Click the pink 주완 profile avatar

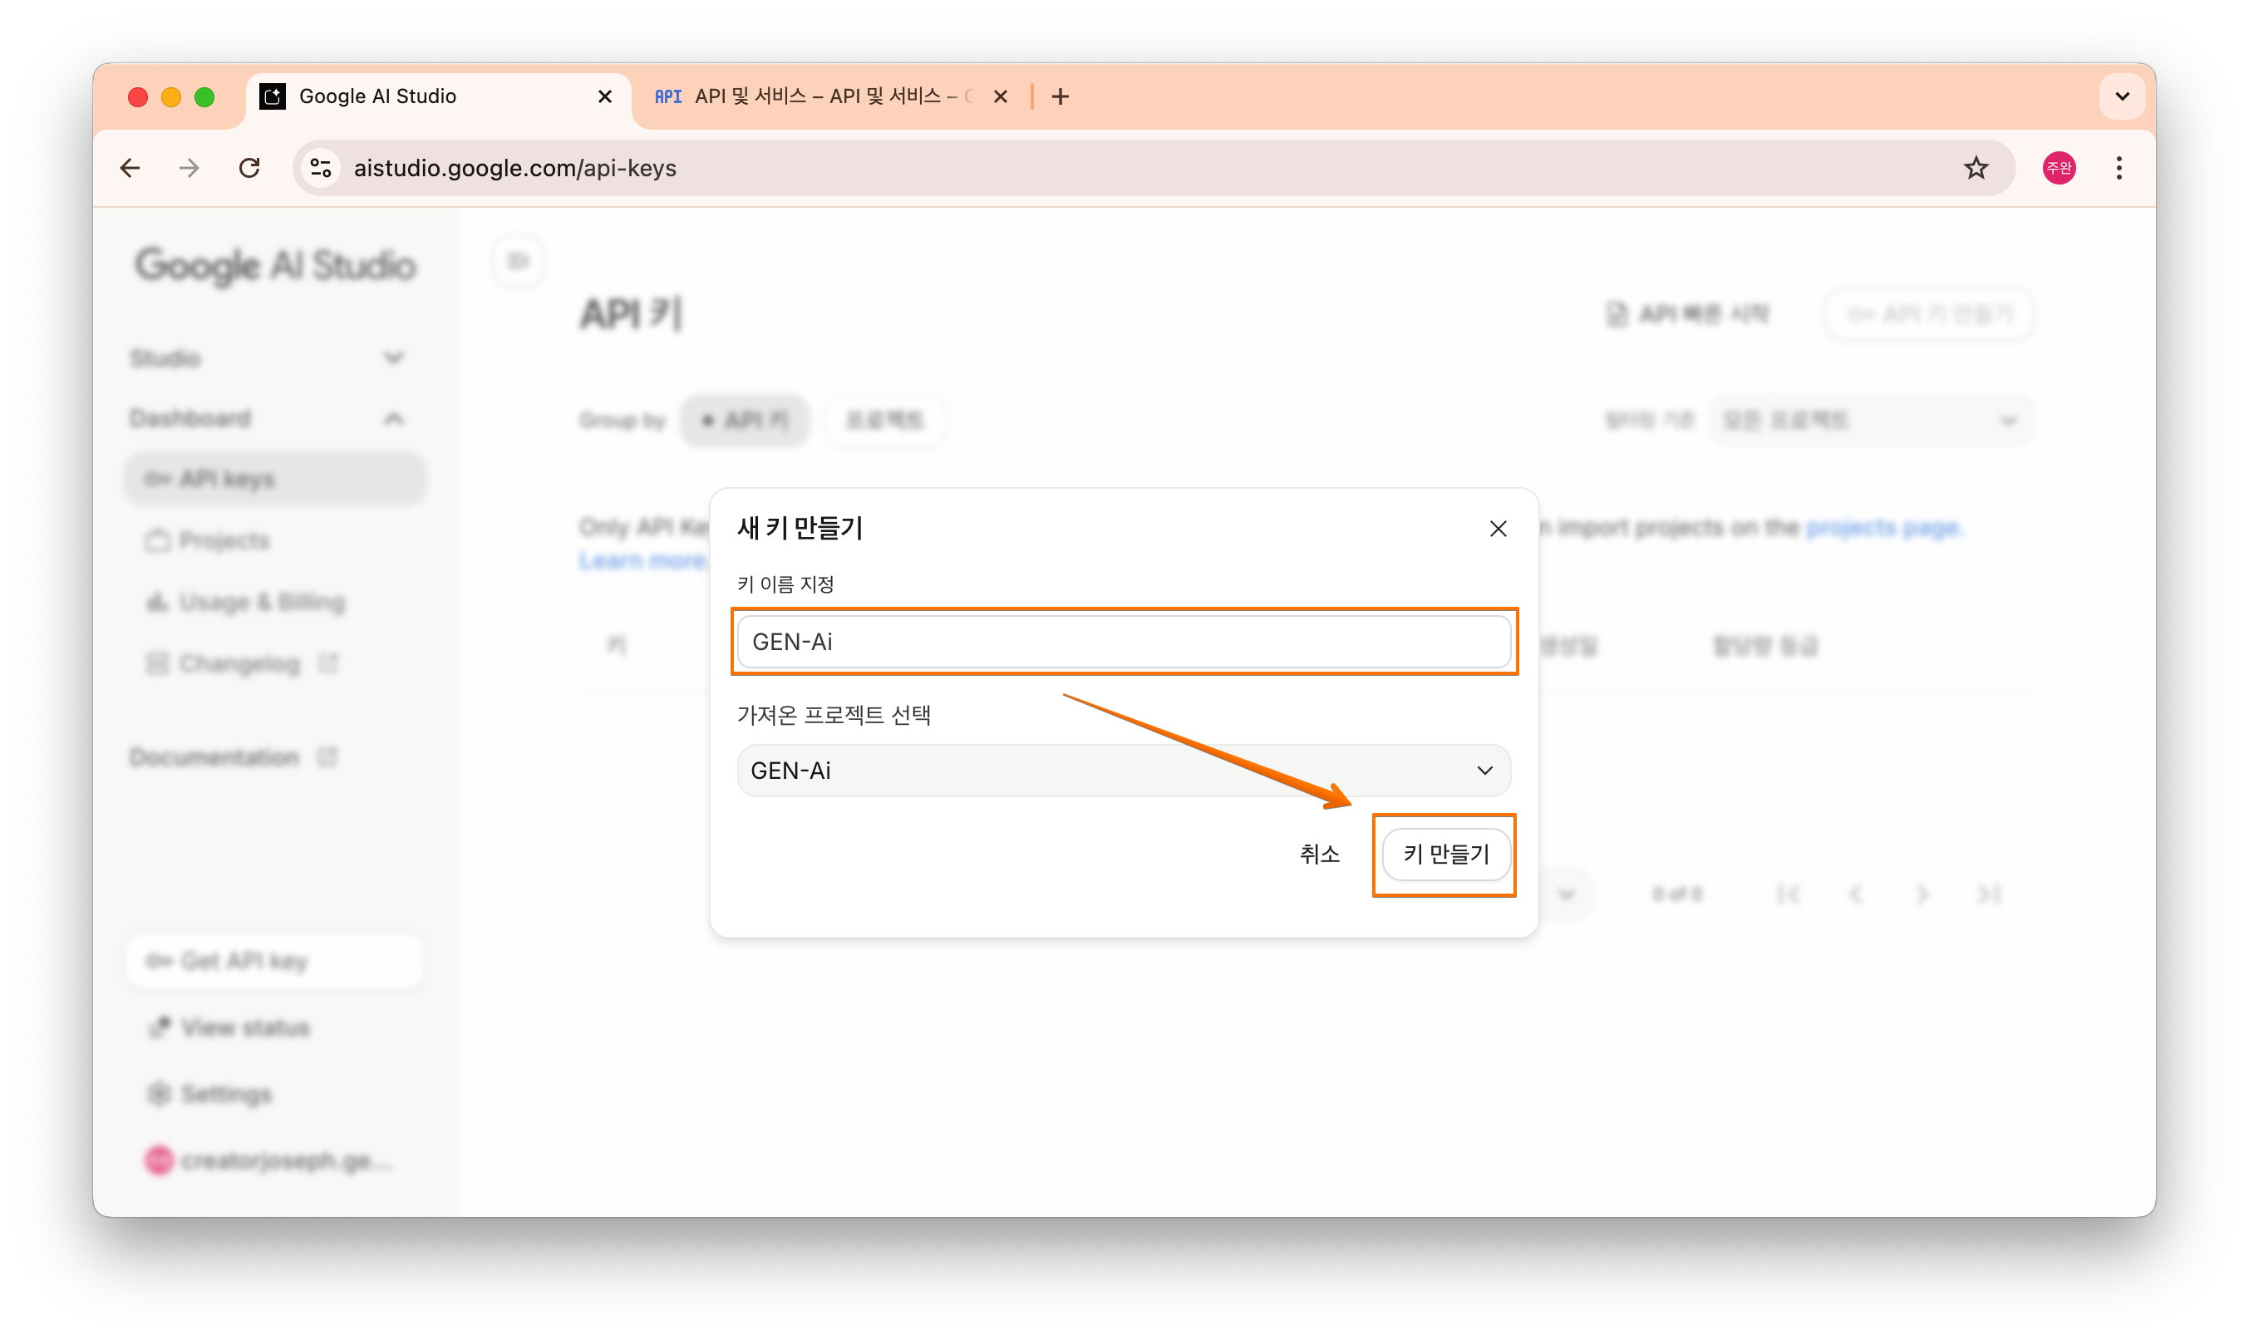(2059, 168)
